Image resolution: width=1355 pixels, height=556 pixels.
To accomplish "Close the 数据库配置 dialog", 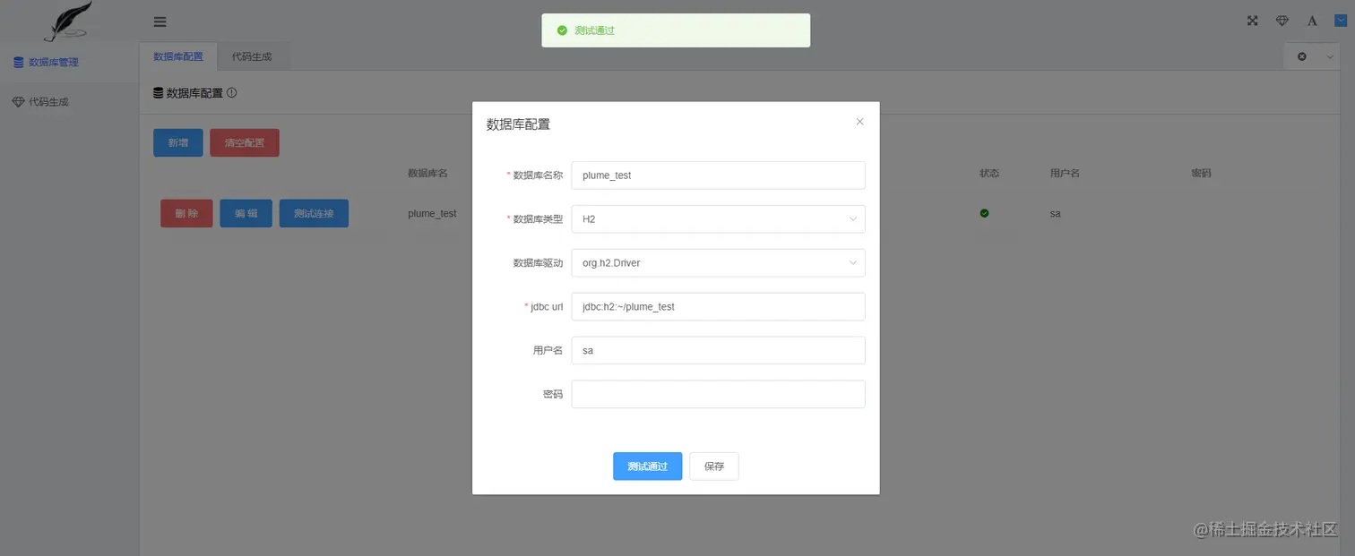I will tap(859, 122).
